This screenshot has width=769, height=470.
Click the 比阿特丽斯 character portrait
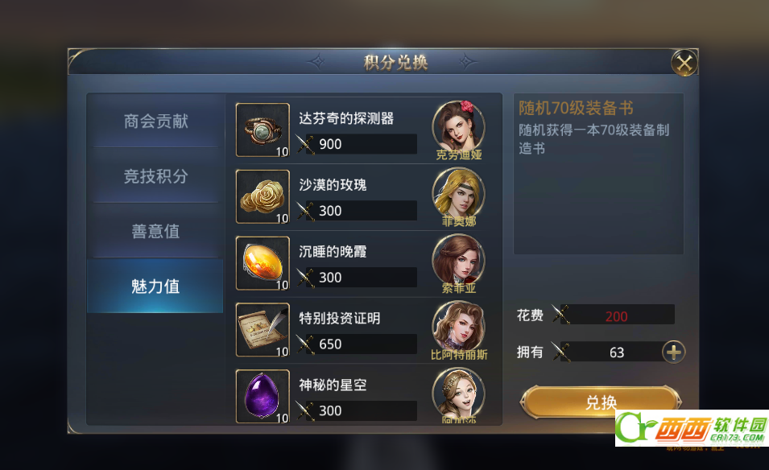click(458, 327)
